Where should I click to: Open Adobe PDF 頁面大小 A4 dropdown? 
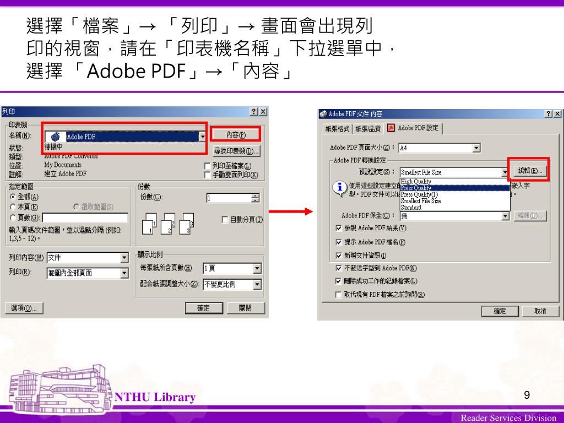pyautogui.click(x=476, y=148)
